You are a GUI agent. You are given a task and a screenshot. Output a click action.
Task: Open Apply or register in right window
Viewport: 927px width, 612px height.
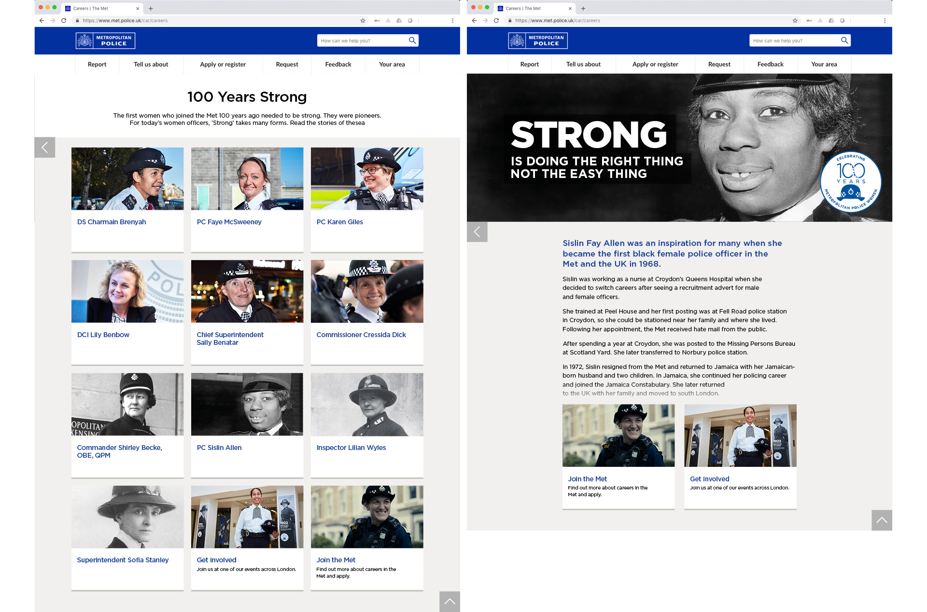(x=655, y=64)
